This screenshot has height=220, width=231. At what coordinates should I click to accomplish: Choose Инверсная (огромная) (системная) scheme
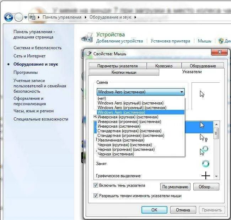(141, 122)
